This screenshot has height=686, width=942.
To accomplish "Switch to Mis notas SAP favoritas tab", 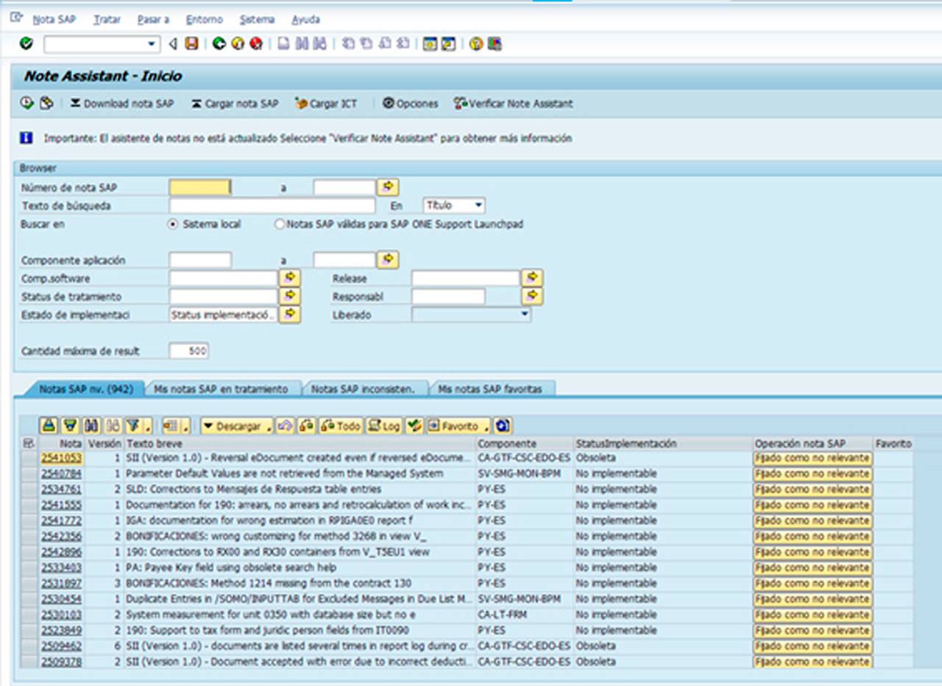I will point(492,389).
